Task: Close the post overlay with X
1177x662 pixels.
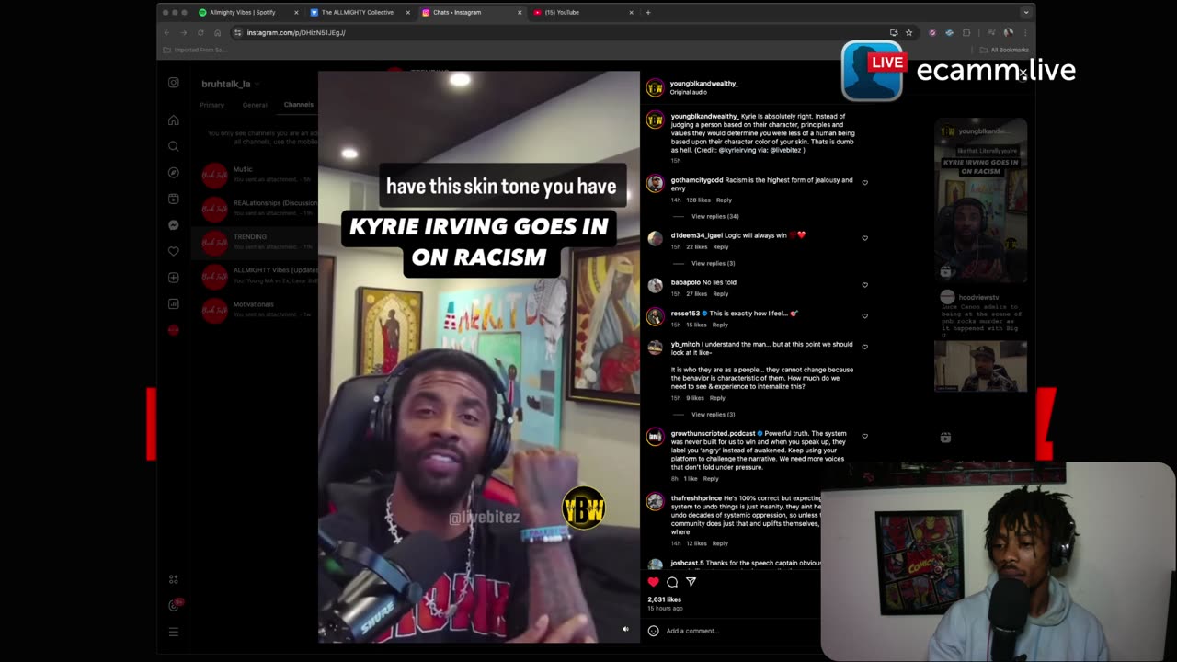Action: (x=1022, y=74)
